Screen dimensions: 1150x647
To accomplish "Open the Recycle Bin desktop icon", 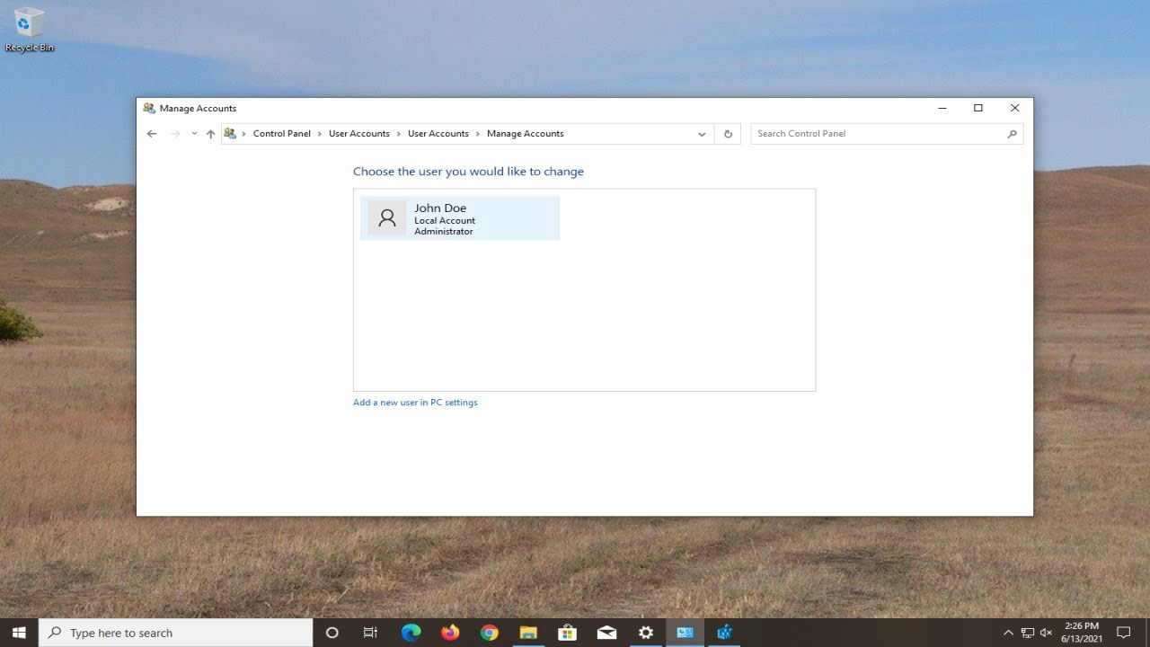I will [30, 29].
